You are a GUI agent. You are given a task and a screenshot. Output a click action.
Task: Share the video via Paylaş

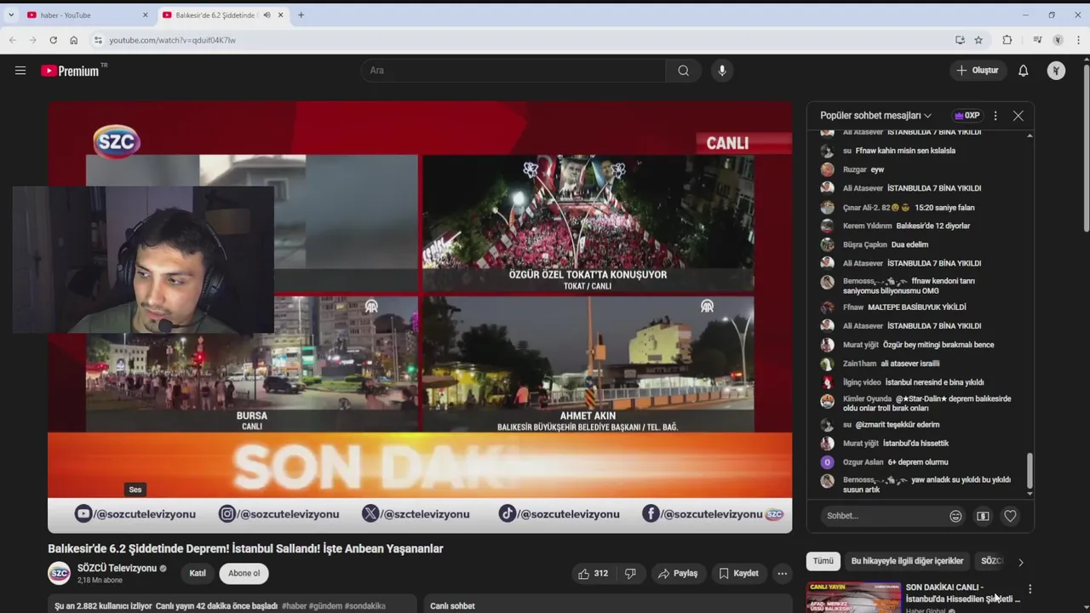coord(678,573)
